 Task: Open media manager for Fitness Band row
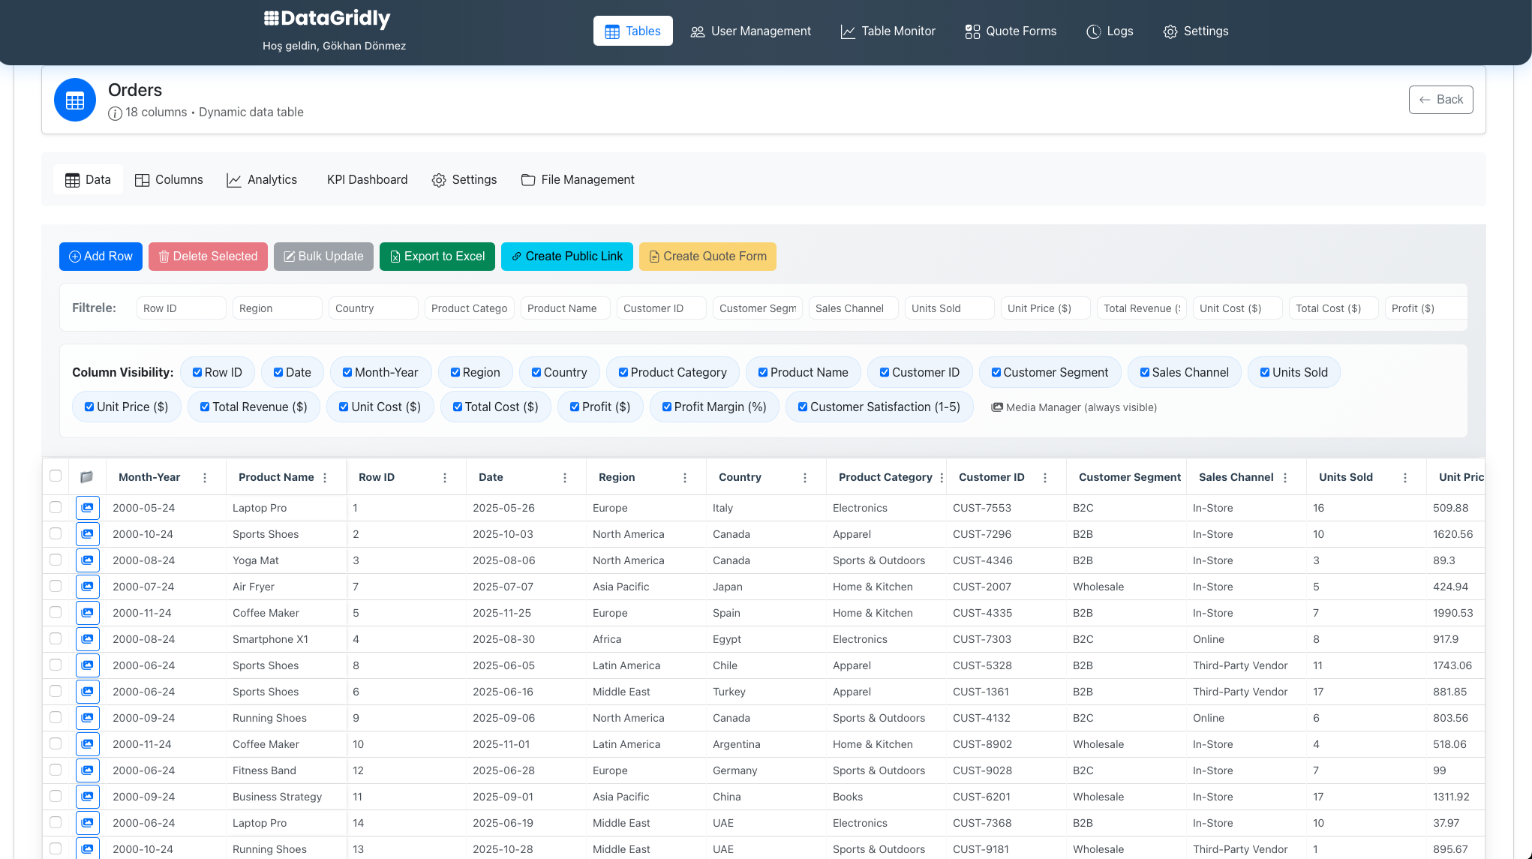tap(87, 770)
